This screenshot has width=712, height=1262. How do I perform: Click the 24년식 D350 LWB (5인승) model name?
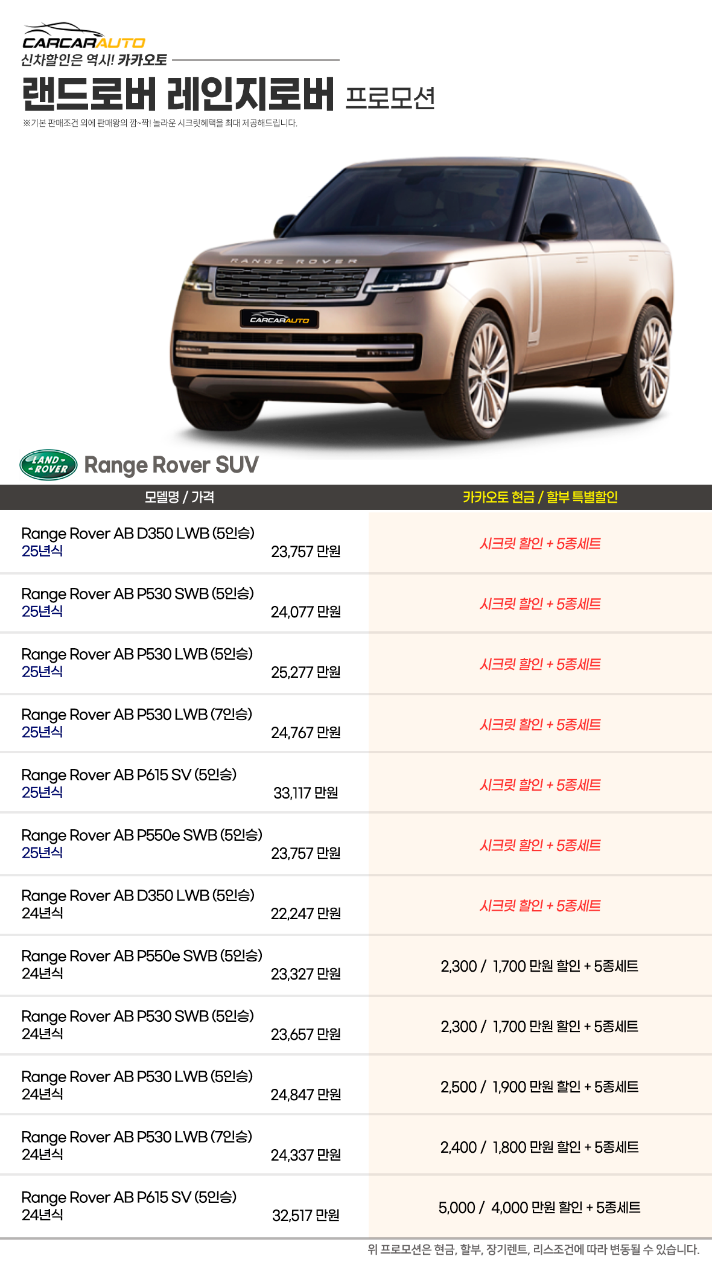click(138, 896)
